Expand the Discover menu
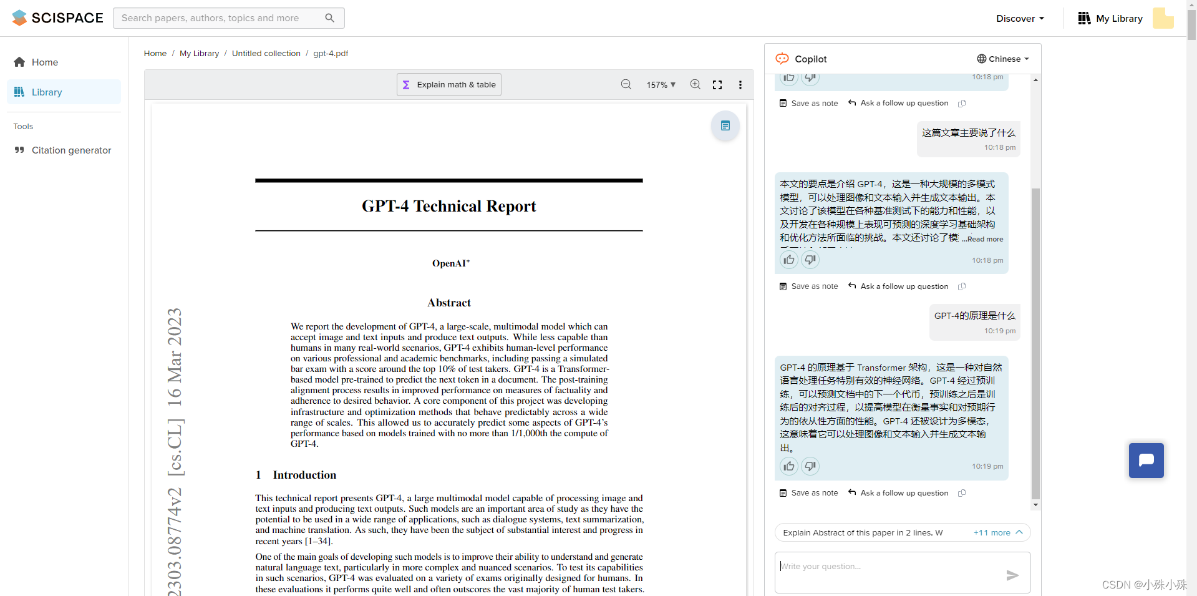This screenshot has width=1197, height=596. 1020,18
